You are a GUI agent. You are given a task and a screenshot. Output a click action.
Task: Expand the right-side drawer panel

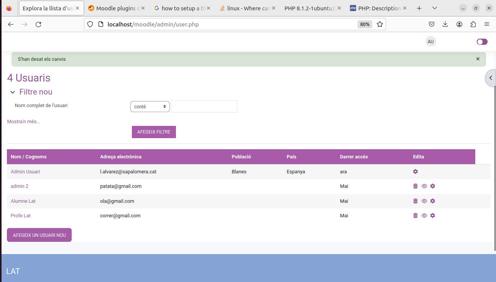tap(490, 78)
